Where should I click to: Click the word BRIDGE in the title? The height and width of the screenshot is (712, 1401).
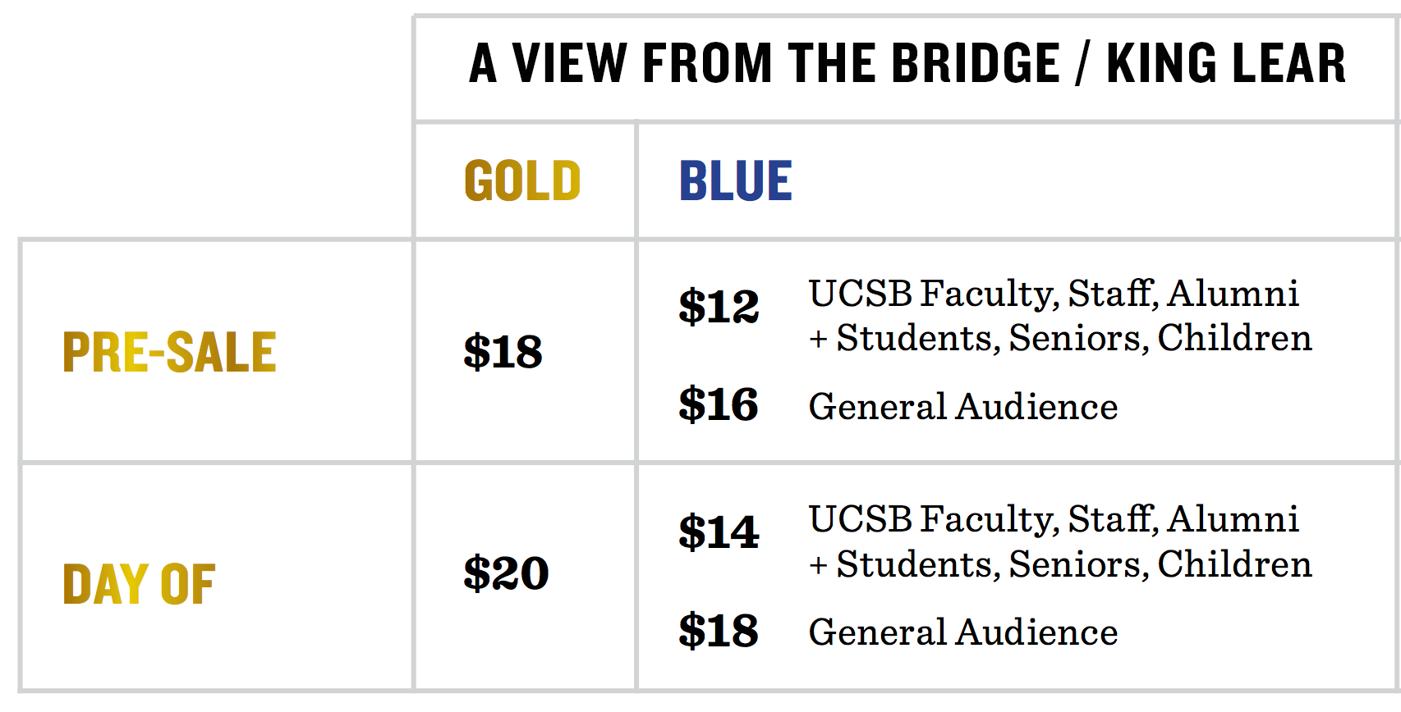click(976, 64)
